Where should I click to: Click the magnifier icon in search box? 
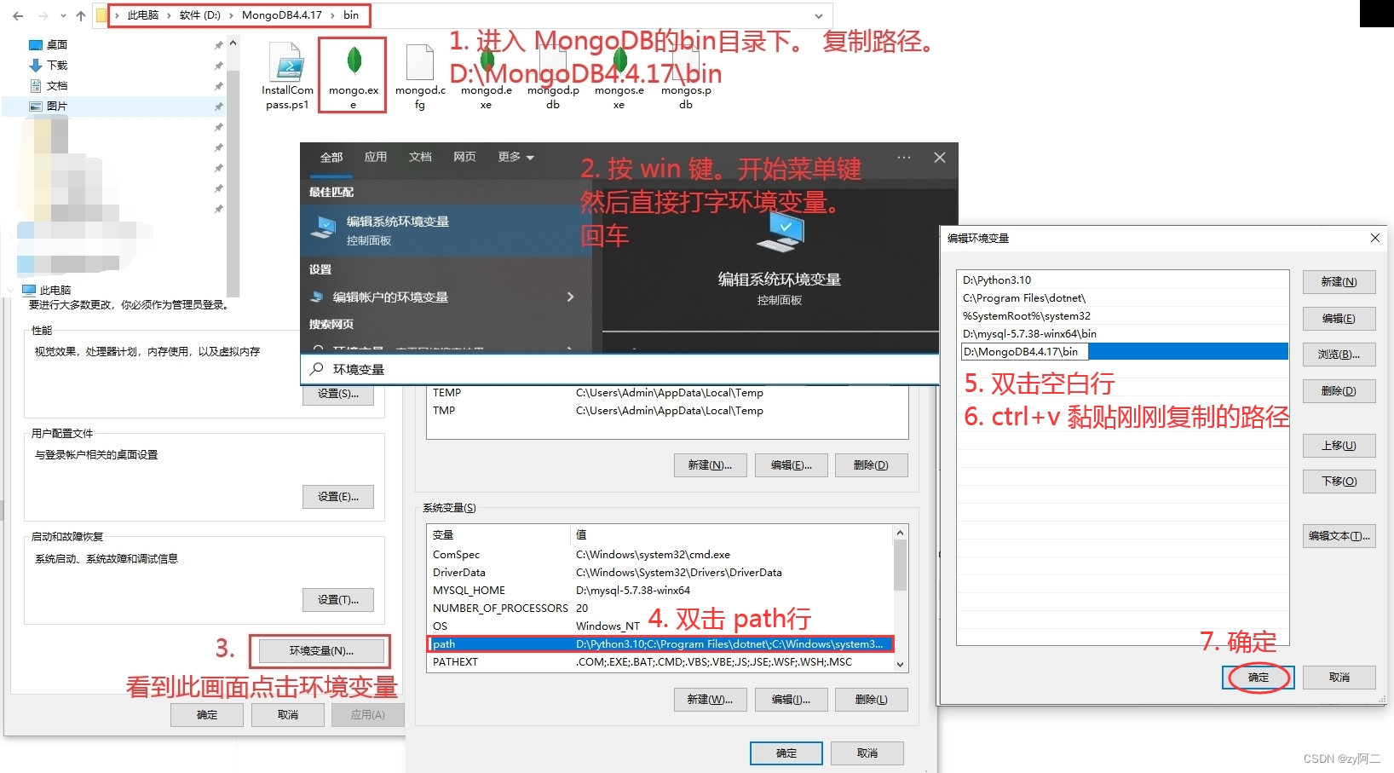317,369
